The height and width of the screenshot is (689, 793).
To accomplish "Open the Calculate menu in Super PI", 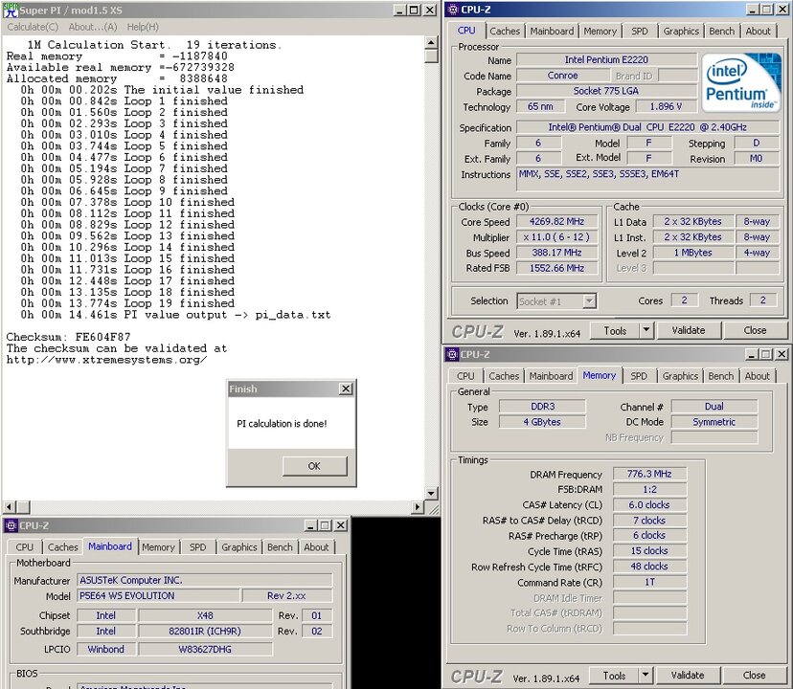I will (33, 27).
